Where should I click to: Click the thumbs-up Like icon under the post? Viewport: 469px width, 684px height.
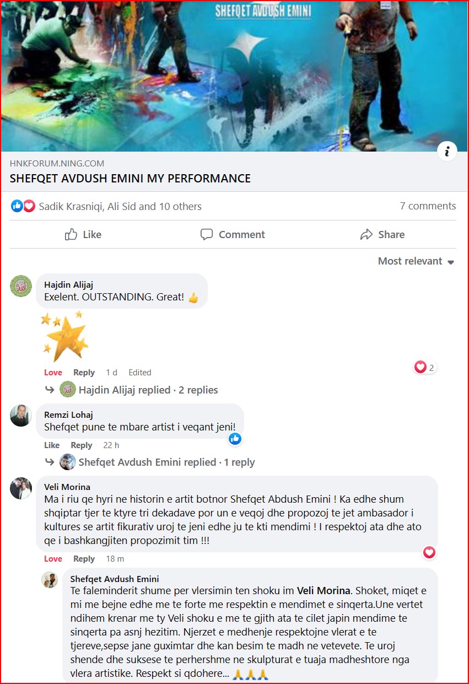point(71,235)
